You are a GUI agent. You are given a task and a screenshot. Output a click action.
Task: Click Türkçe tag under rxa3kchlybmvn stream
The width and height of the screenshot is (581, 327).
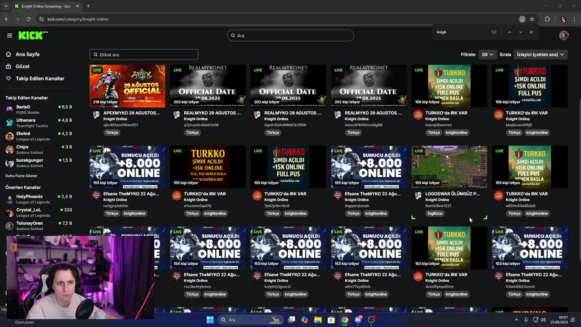[x=192, y=294]
